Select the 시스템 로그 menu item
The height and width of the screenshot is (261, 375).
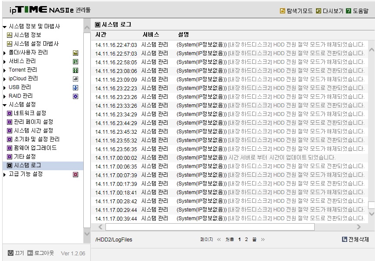pyautogui.click(x=43, y=165)
